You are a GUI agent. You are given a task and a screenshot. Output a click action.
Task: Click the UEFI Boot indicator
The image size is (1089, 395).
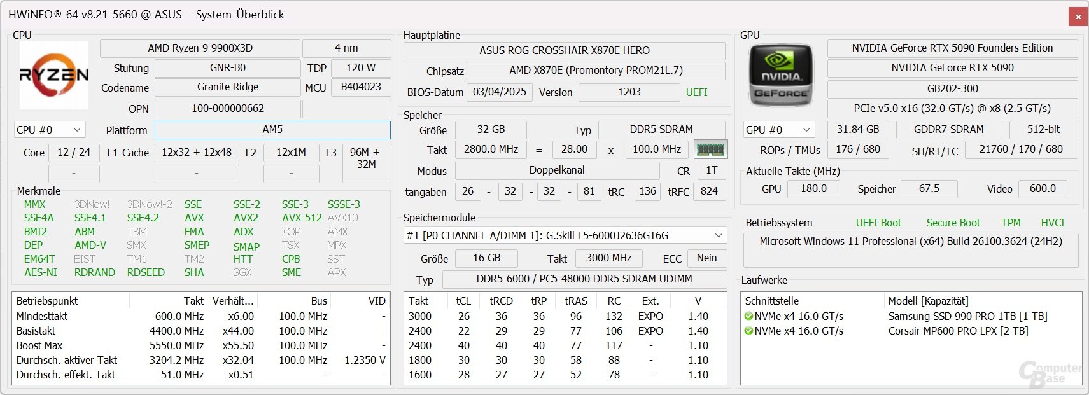(x=878, y=223)
